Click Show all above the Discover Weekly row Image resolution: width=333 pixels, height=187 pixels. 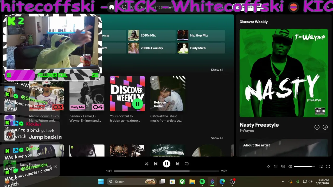click(x=217, y=70)
